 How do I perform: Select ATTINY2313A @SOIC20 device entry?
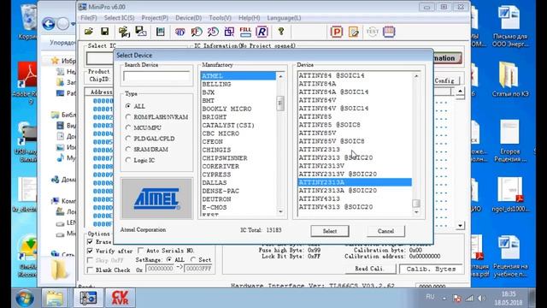(x=338, y=190)
